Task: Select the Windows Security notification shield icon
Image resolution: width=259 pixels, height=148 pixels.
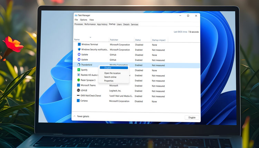Action: coord(79,49)
